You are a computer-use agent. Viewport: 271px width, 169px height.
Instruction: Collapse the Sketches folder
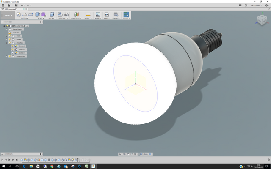click(x=6, y=43)
